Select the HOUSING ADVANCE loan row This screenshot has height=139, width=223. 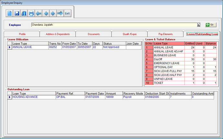click(x=32, y=97)
